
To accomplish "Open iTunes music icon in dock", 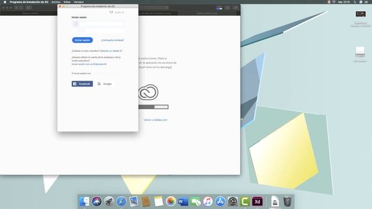I will click(x=208, y=201).
